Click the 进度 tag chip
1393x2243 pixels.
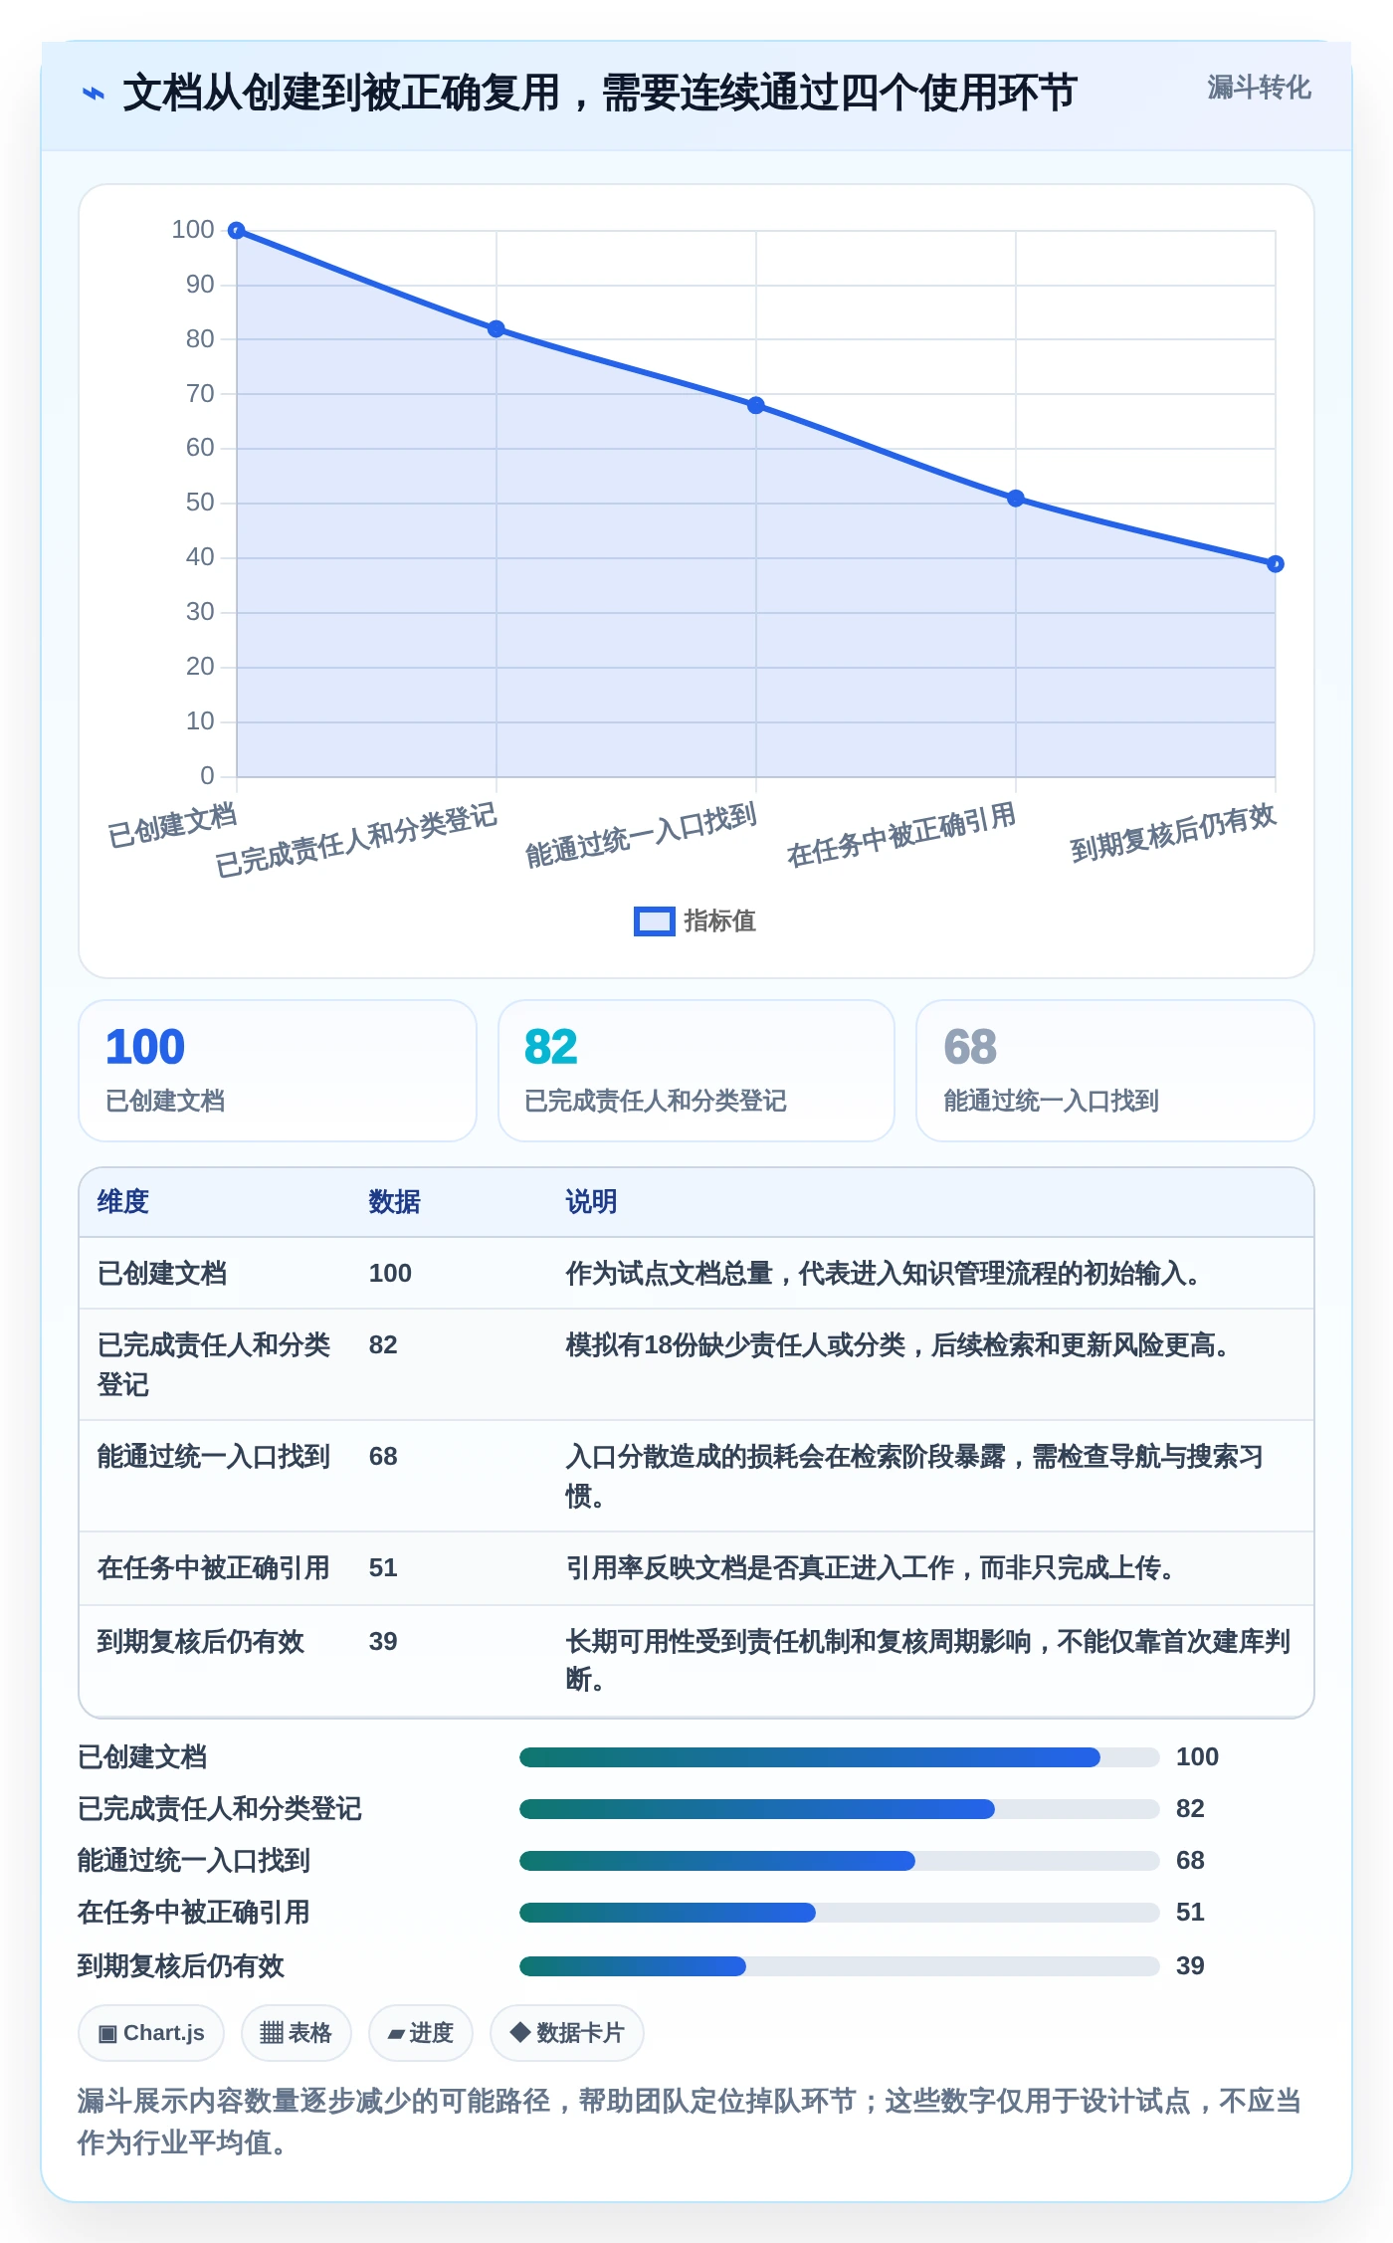pos(421,2033)
